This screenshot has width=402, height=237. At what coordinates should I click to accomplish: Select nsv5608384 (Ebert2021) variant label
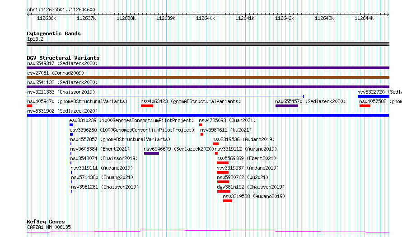(x=100, y=149)
